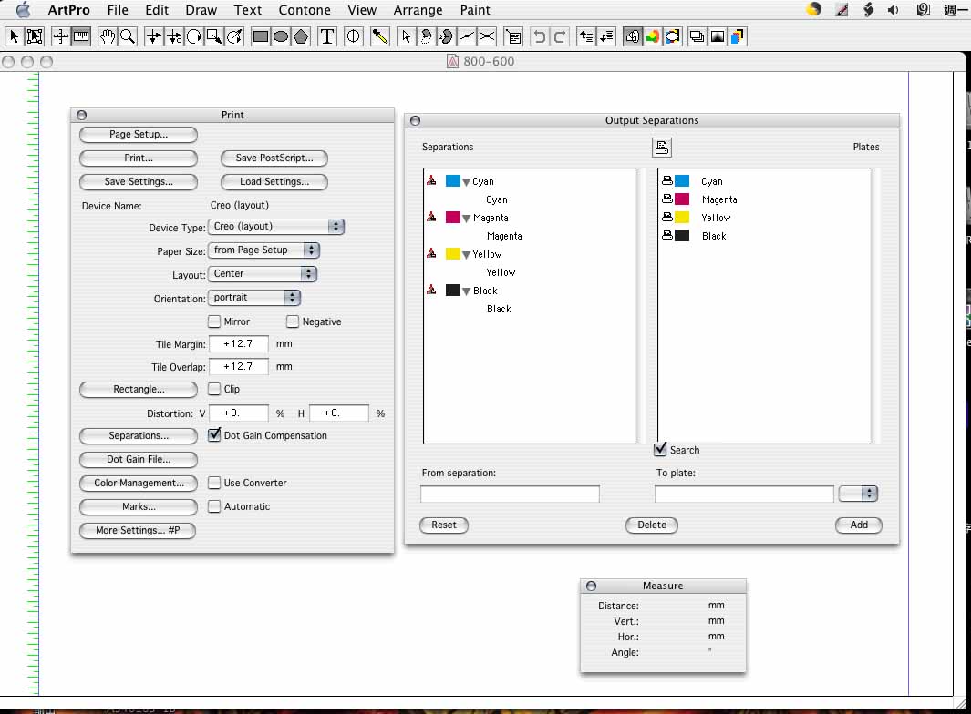This screenshot has width=971, height=714.
Task: Activate the magnifying glass zoom tool
Action: coord(128,36)
